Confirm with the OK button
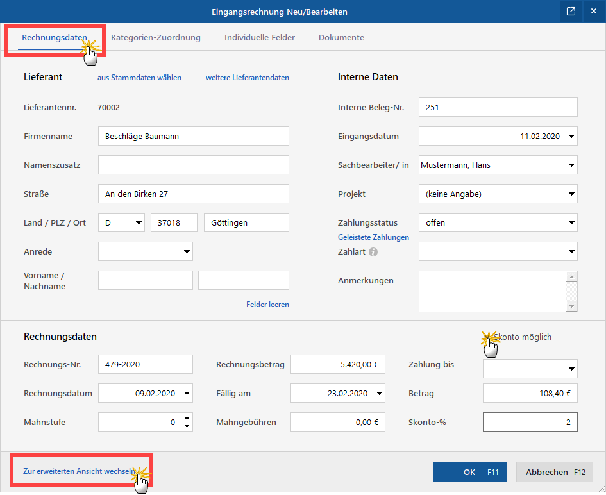The height and width of the screenshot is (495, 606). 469,473
